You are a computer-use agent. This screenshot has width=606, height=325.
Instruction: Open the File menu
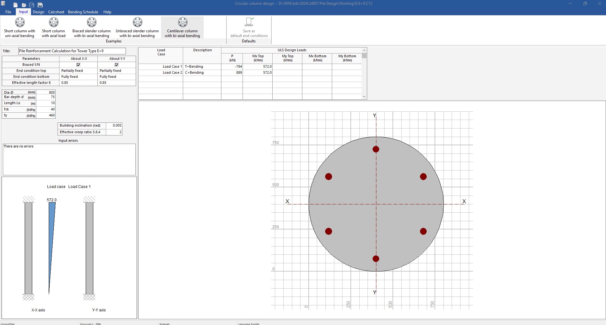(8, 12)
